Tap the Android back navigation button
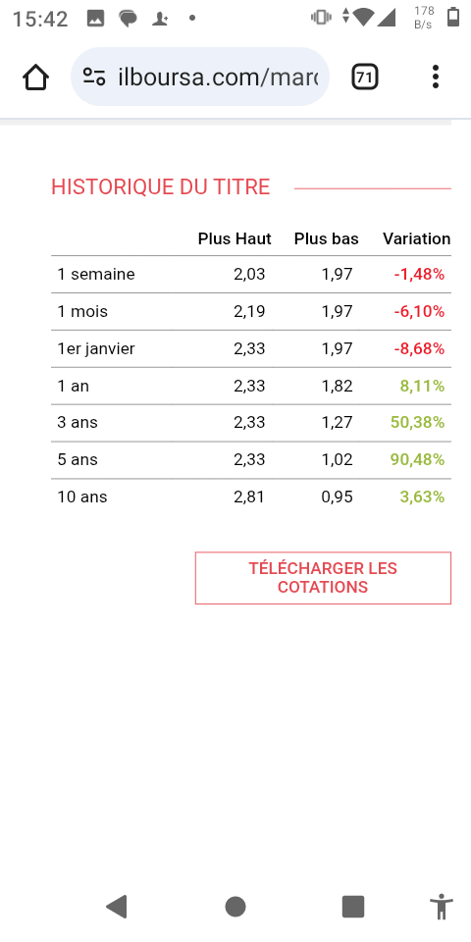The image size is (471, 942). click(x=117, y=906)
